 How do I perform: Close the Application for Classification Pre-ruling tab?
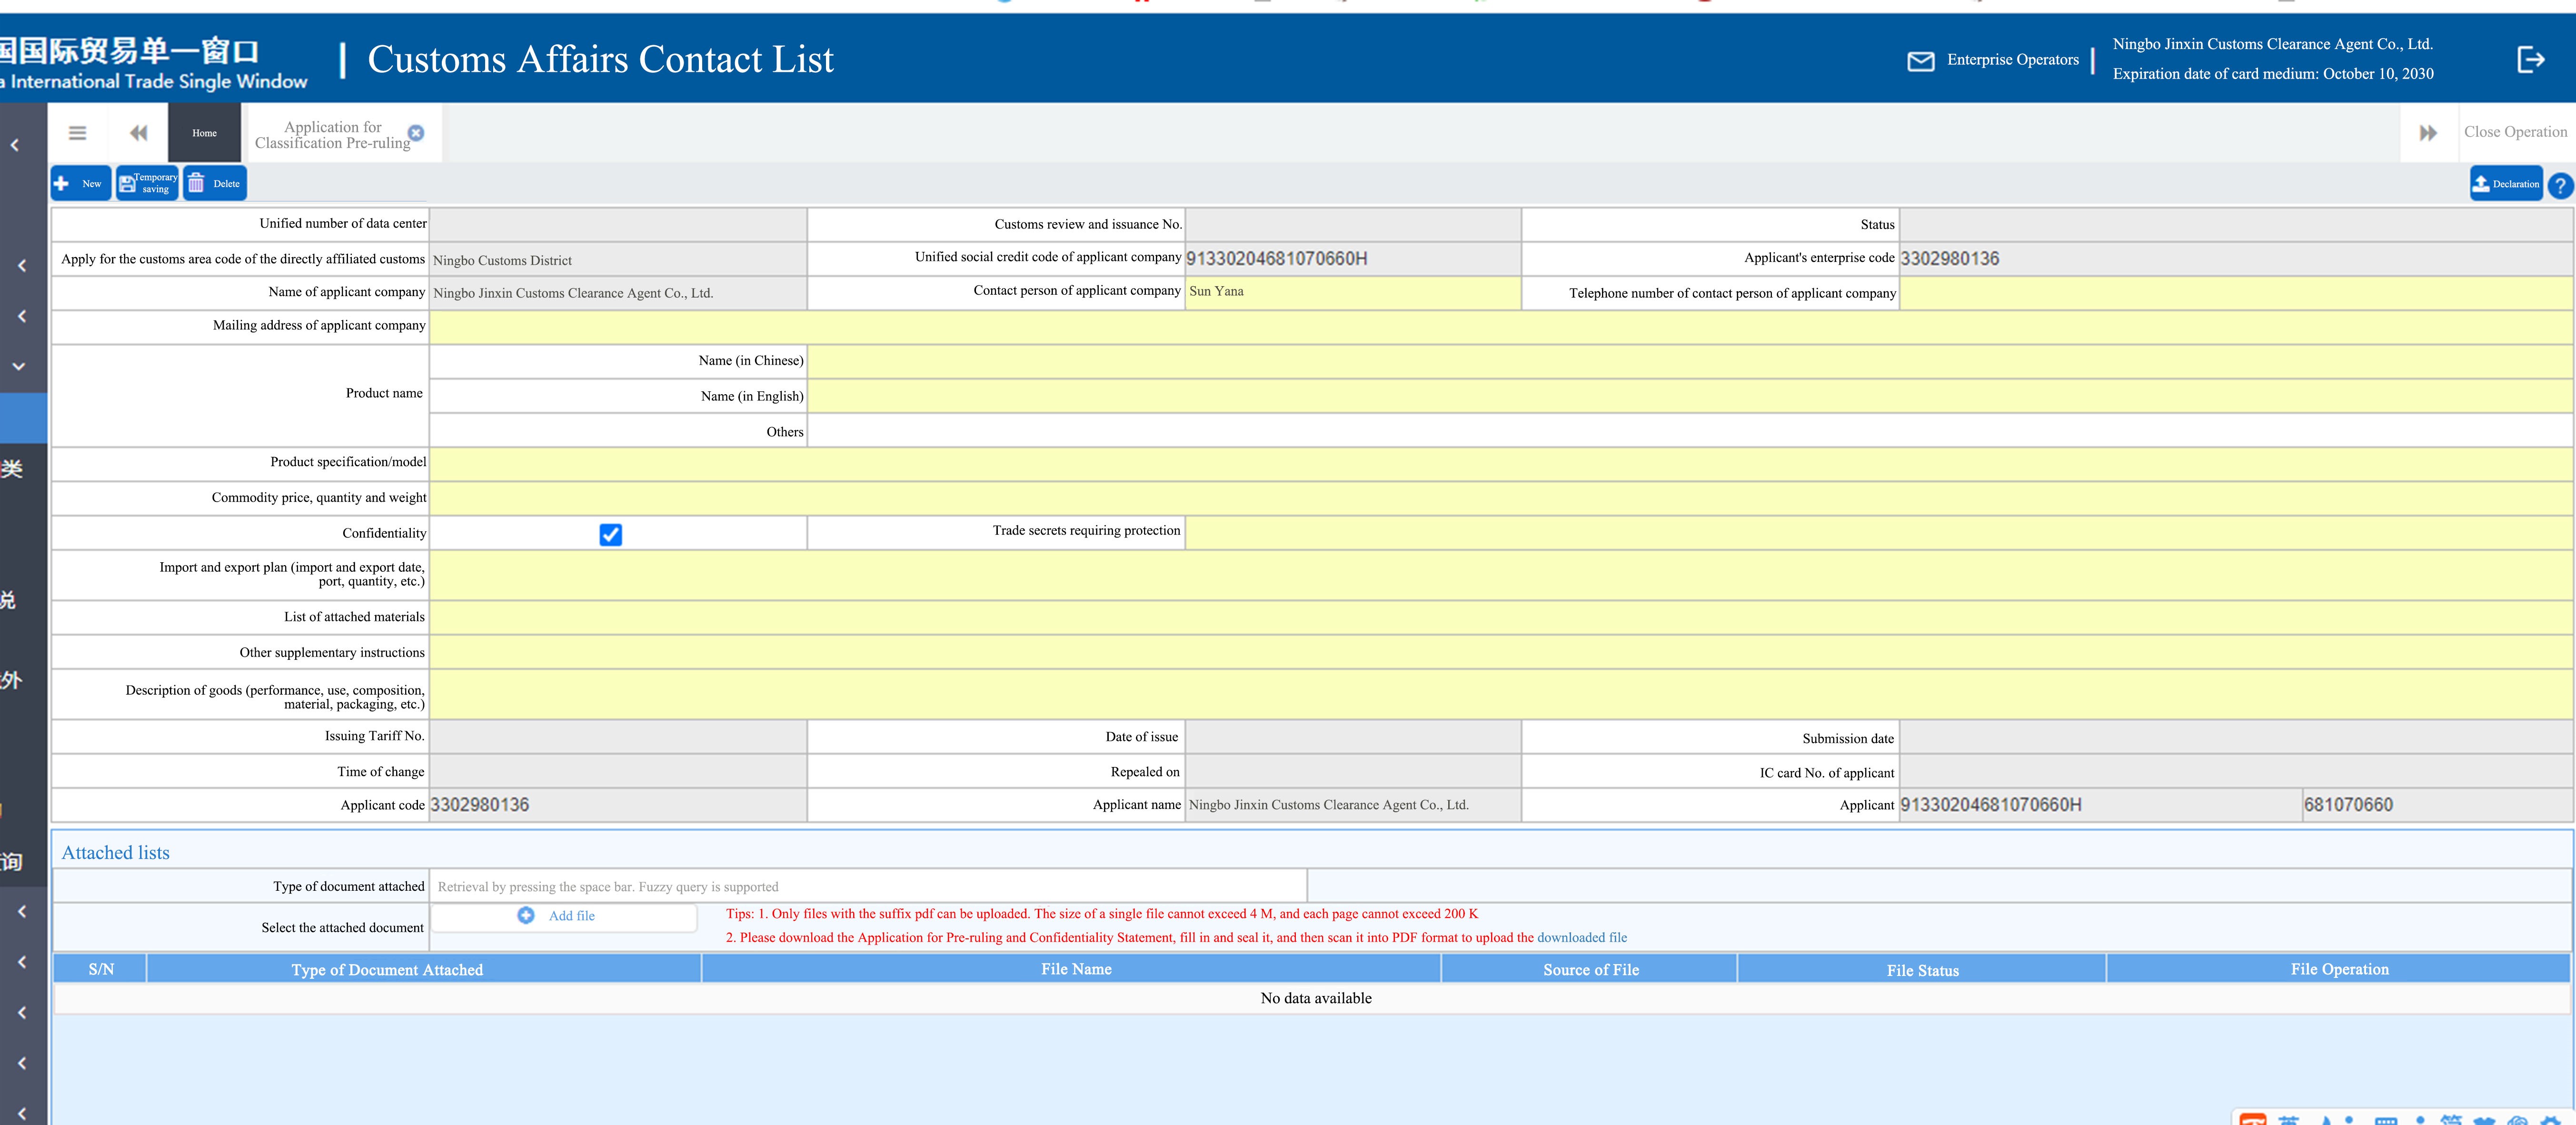[x=416, y=133]
